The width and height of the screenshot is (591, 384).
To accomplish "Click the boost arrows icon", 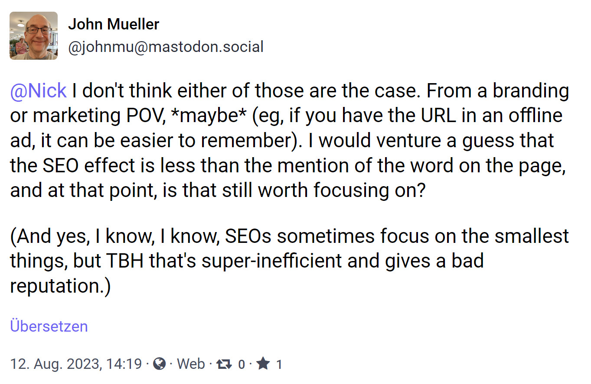I will tap(224, 364).
